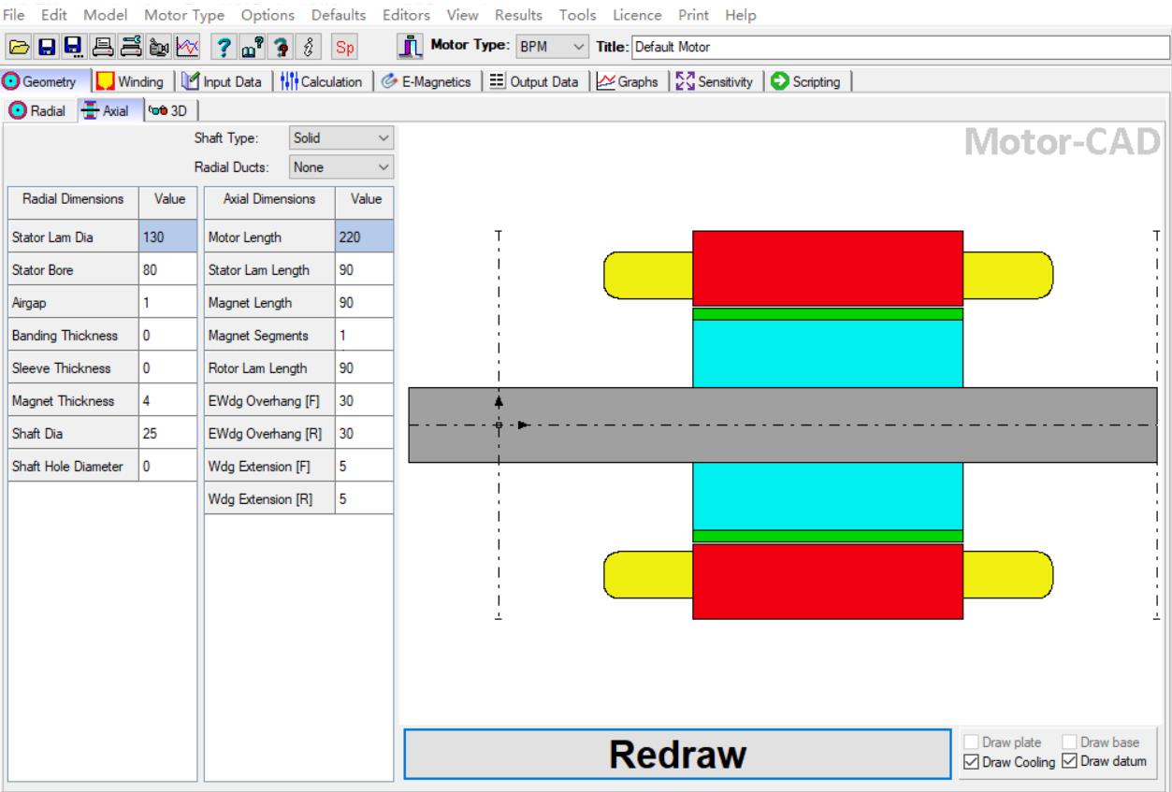Open the Editors menu
Image resolution: width=1172 pixels, height=792 pixels.
click(407, 15)
